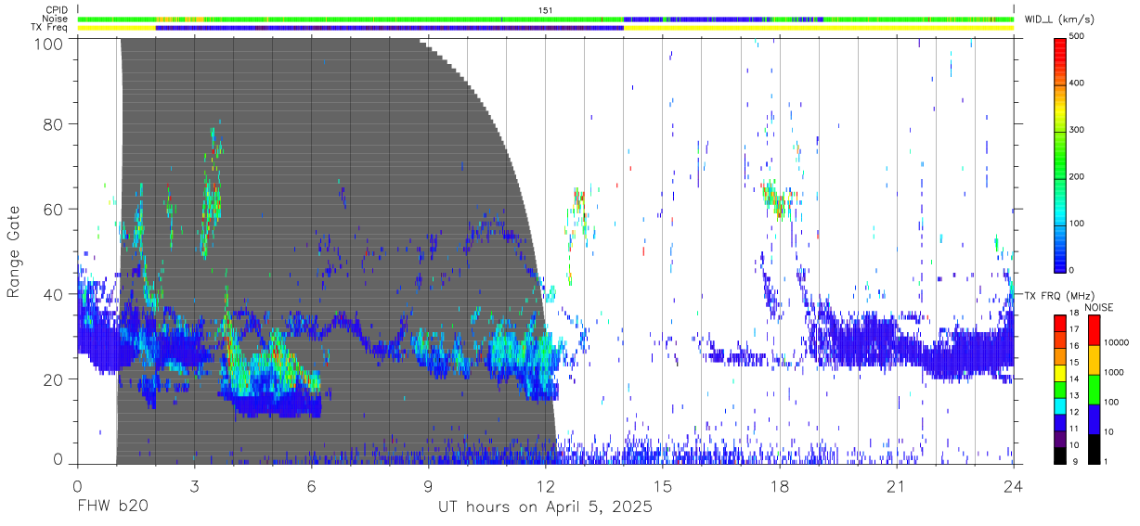Click the 13 MHz tick label

click(x=1075, y=395)
